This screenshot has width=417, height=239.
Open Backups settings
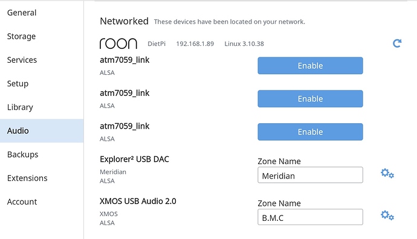[22, 155]
